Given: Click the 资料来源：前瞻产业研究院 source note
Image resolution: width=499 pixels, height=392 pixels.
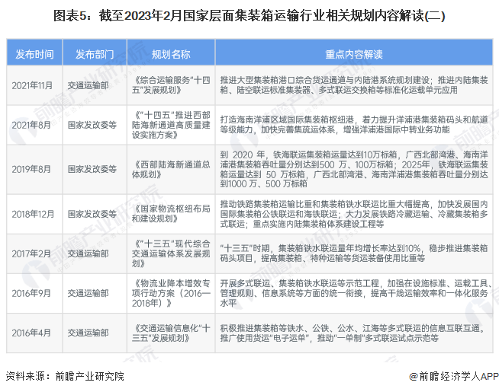Looking at the screenshot, I should [65, 377].
